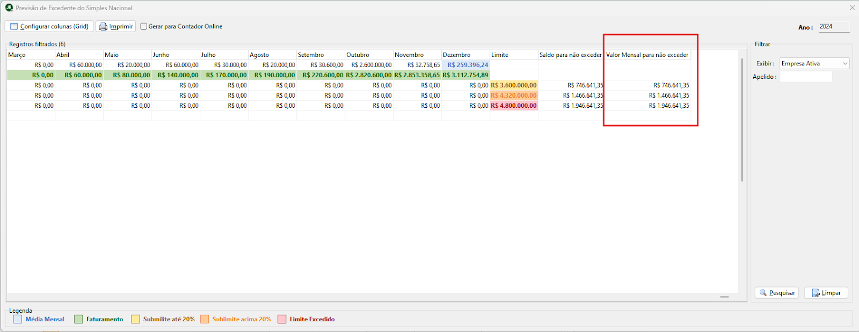
Task: Click the Saldo para não exceder header
Action: pos(570,55)
